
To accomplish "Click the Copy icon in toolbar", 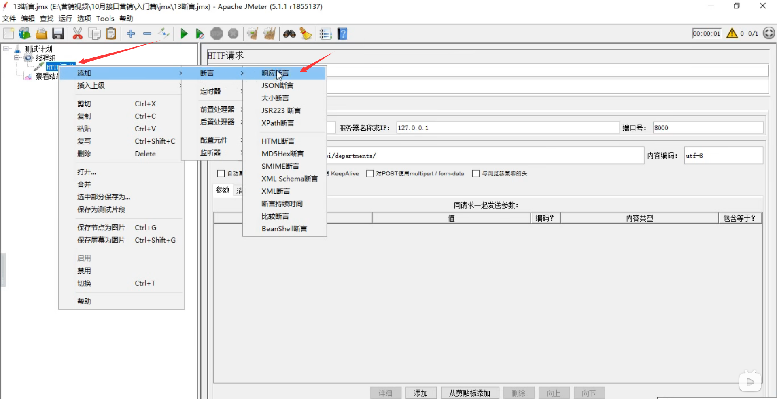I will pos(94,34).
